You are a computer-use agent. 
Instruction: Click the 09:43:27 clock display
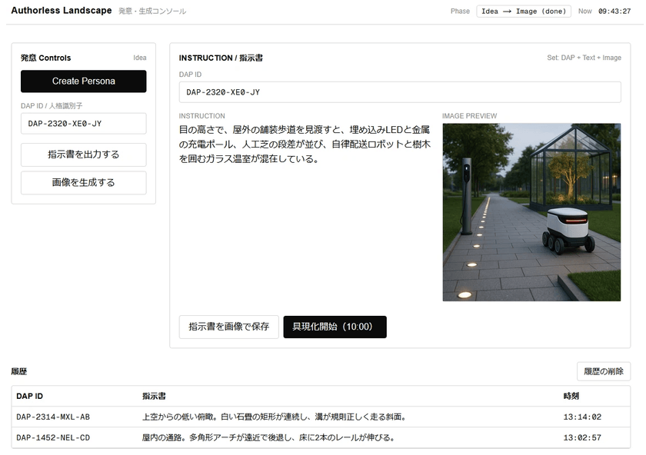click(614, 12)
